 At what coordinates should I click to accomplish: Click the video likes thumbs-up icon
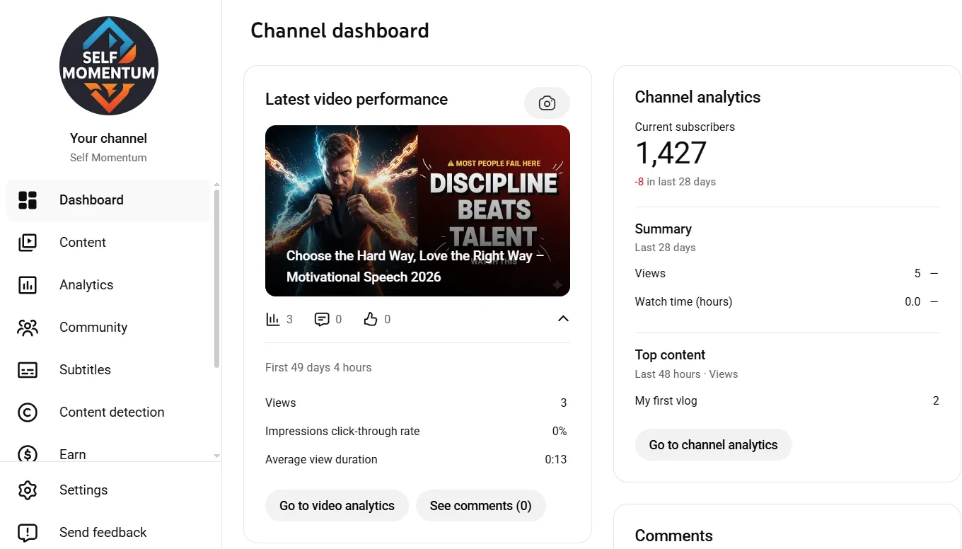tap(371, 319)
